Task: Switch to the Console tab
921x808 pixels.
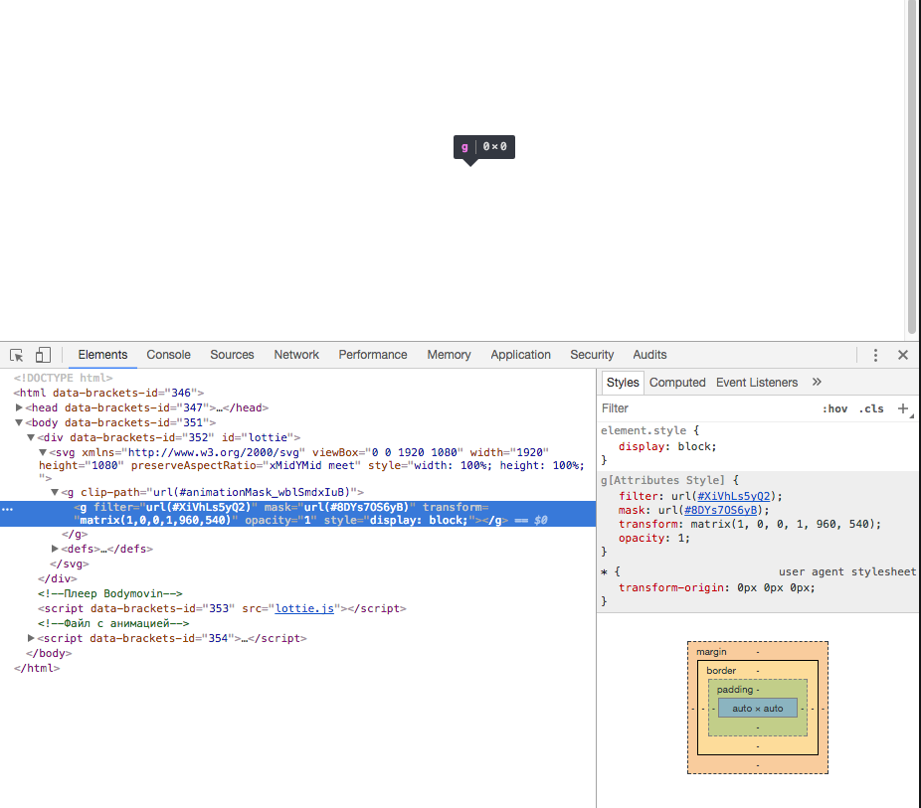Action: click(168, 355)
